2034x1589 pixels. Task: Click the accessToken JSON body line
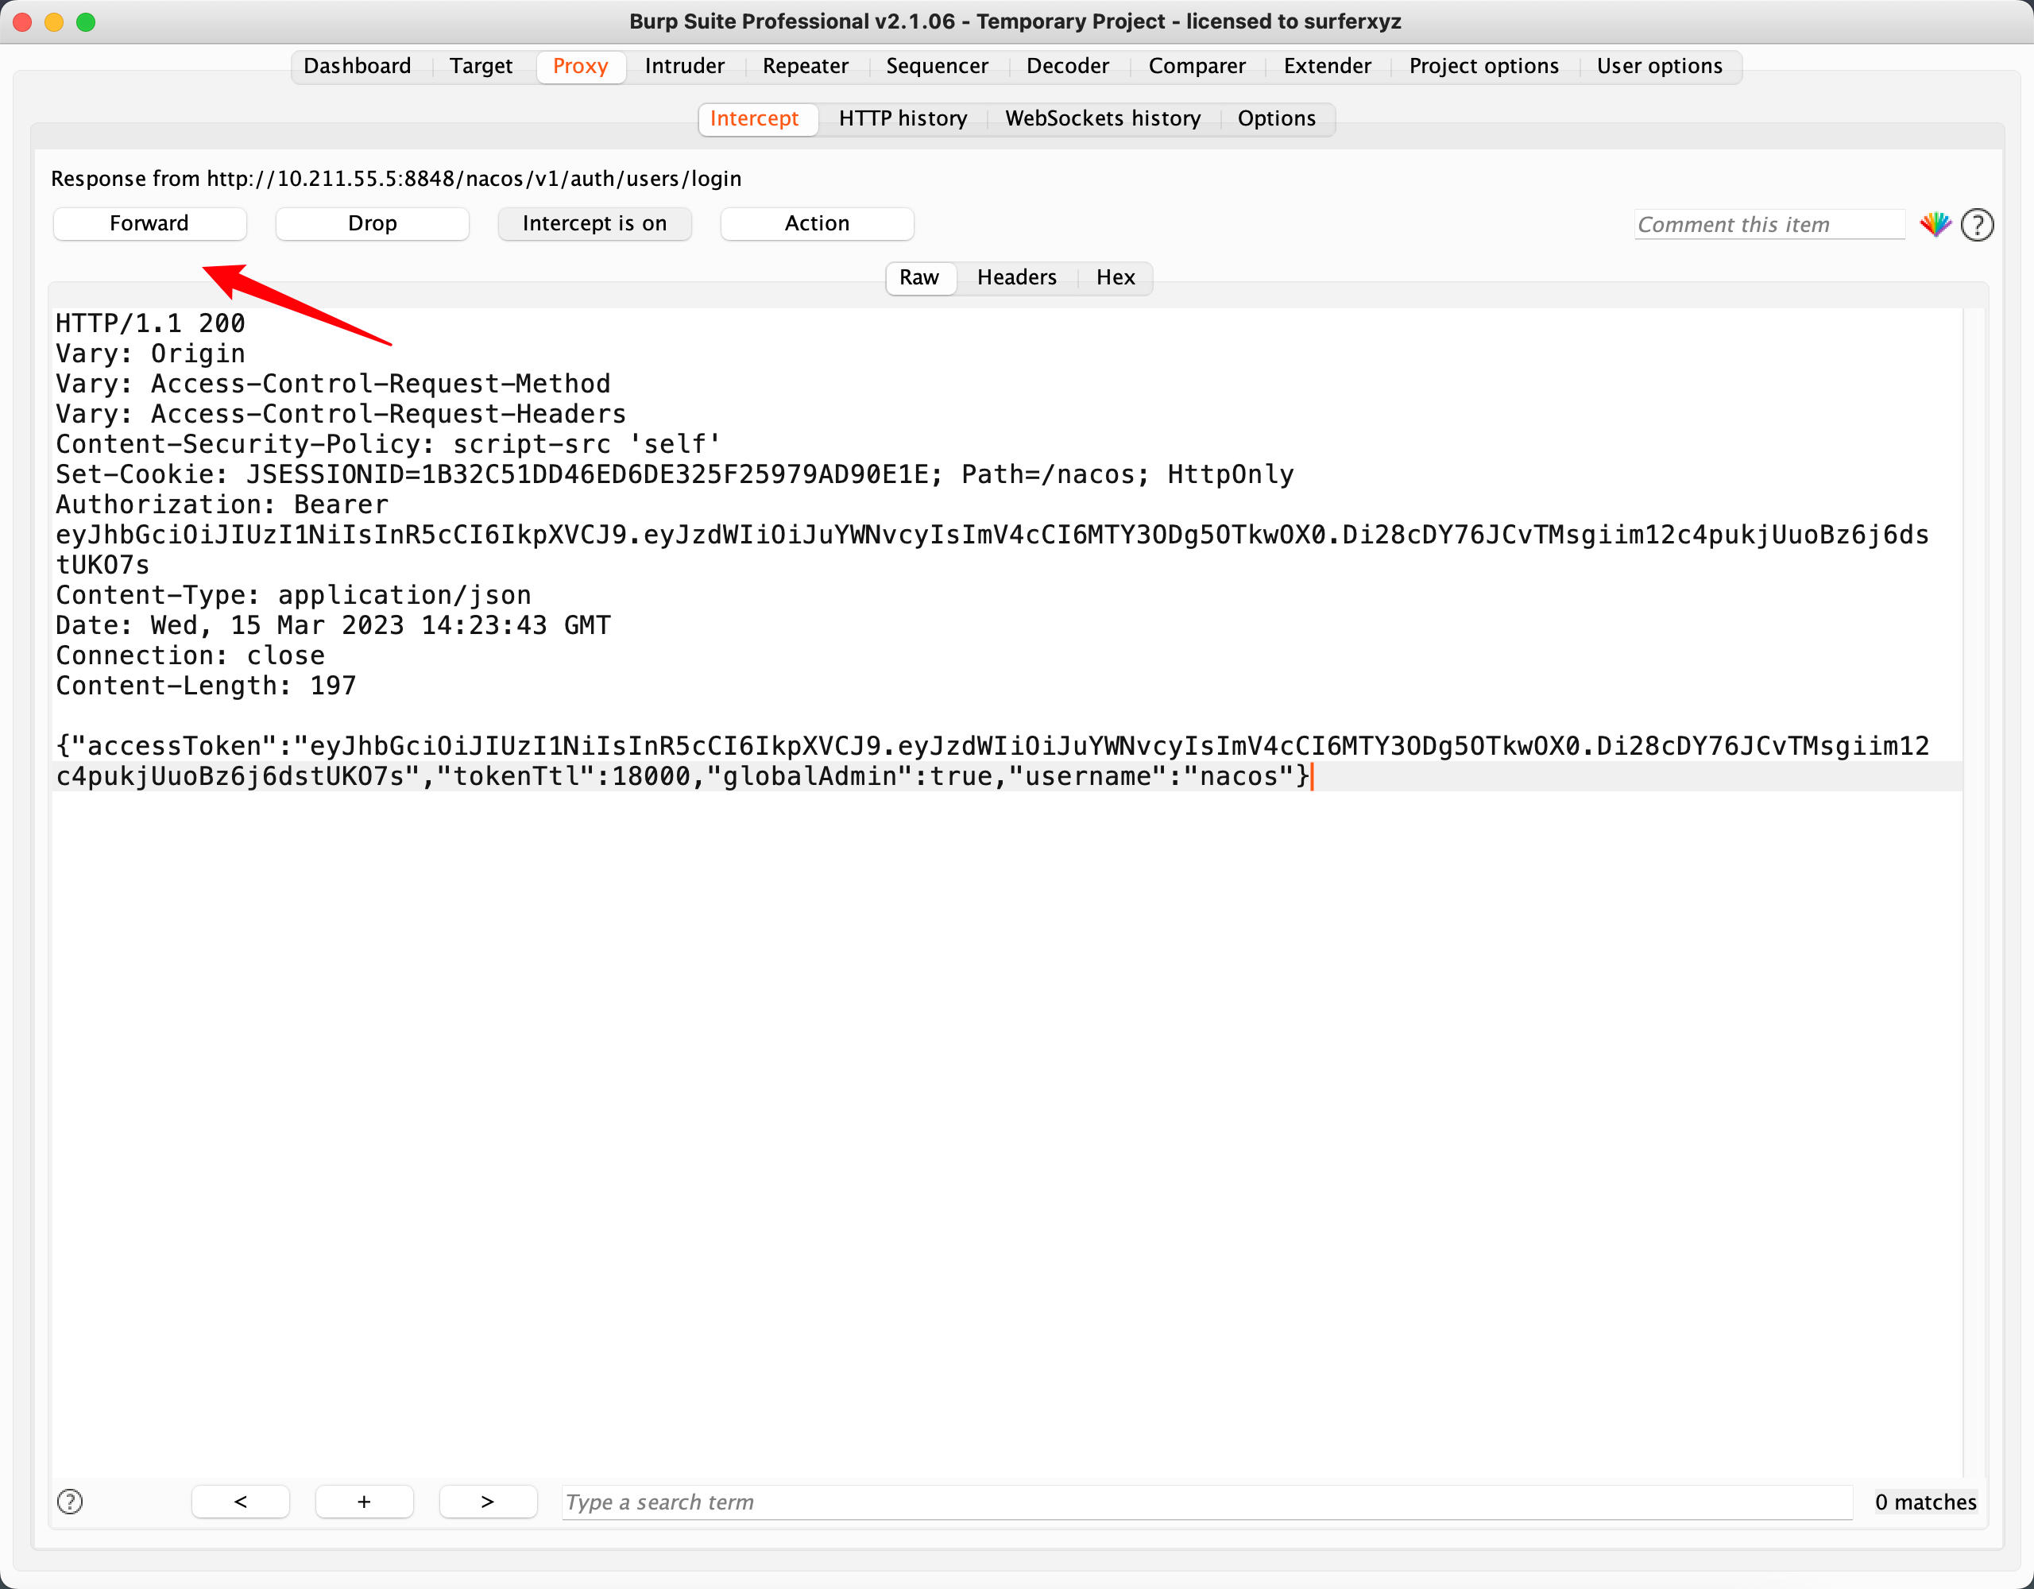click(x=992, y=745)
